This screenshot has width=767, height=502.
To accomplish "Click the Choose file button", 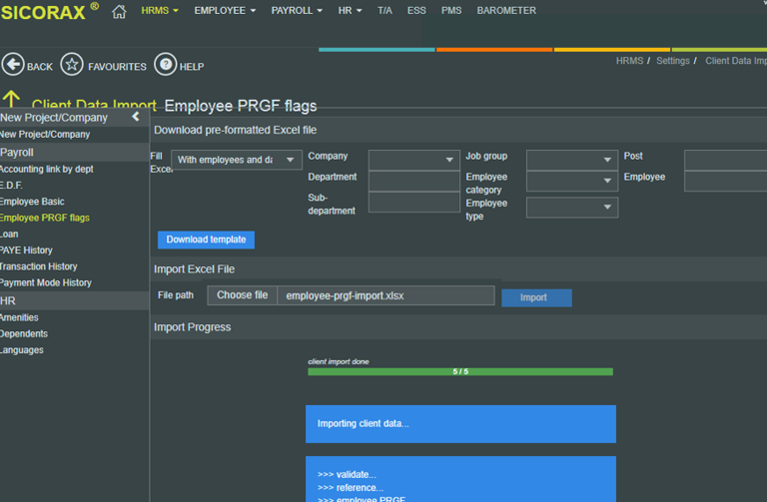I will pos(242,295).
